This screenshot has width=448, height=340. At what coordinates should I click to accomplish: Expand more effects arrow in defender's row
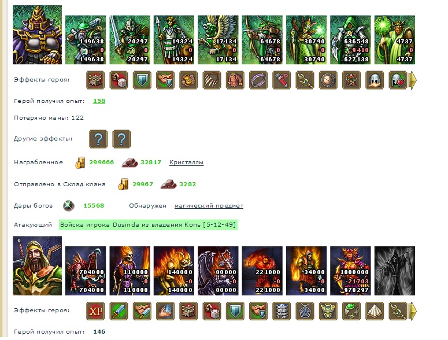pos(413,80)
